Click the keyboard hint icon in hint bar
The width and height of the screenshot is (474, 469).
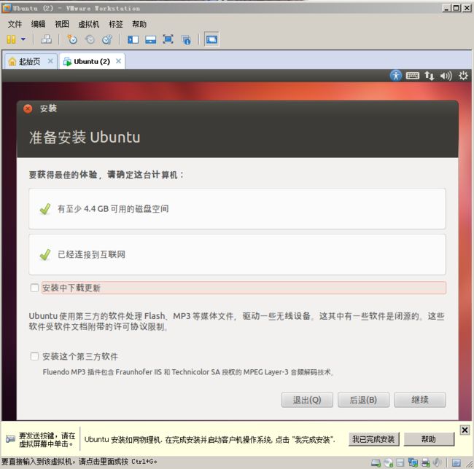point(10,439)
